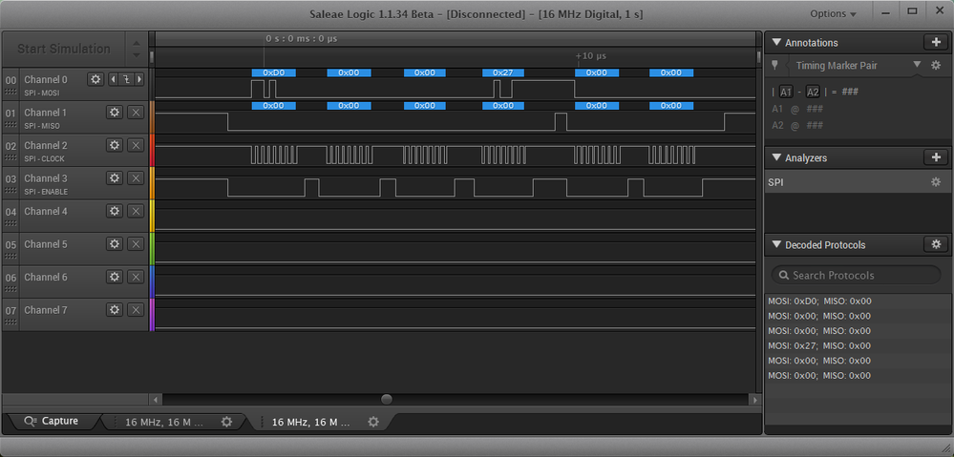Image resolution: width=954 pixels, height=457 pixels.
Task: Grab the Channel 0 drag handle dots
Action: 11,93
